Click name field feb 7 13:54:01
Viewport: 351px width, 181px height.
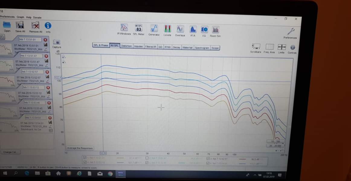(x=36, y=118)
